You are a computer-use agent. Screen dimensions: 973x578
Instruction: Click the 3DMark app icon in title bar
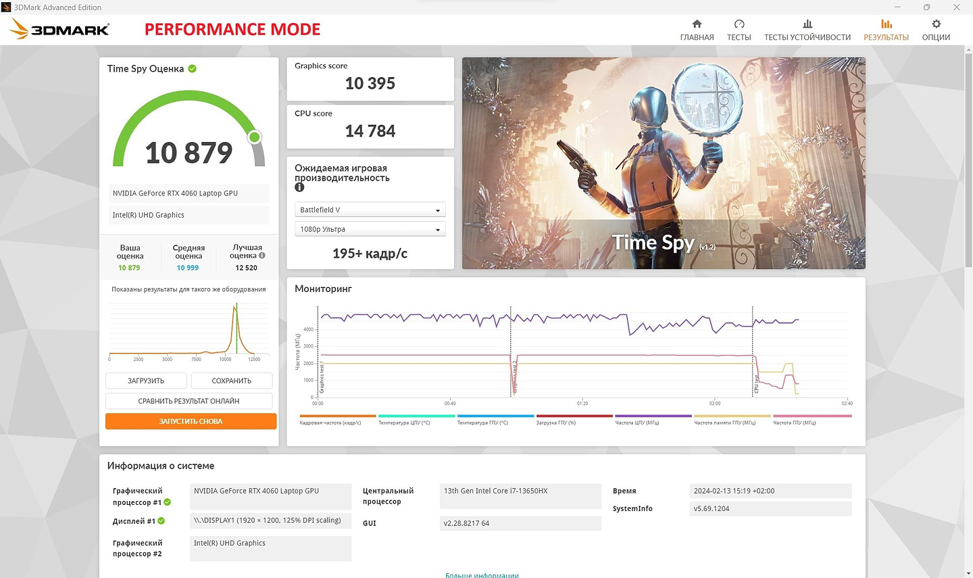[x=6, y=7]
